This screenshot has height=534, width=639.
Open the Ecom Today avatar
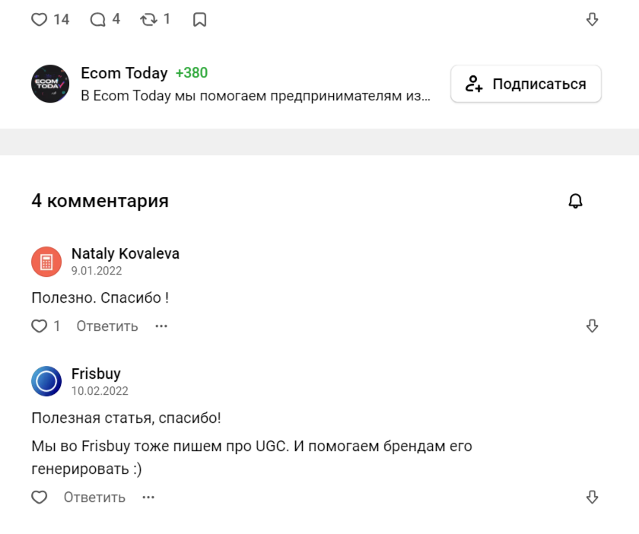coord(50,84)
